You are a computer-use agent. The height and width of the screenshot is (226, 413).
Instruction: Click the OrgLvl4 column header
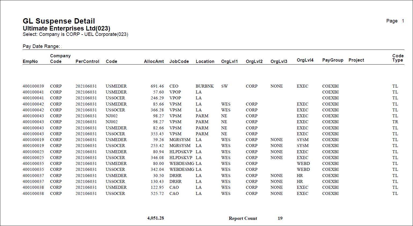click(305, 60)
